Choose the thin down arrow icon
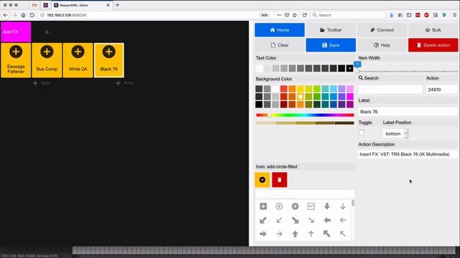 [x=343, y=206]
